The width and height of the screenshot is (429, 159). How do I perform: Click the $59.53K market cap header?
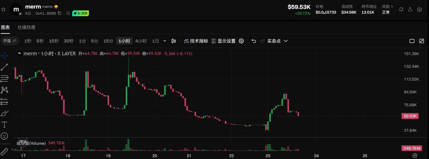(300, 7)
